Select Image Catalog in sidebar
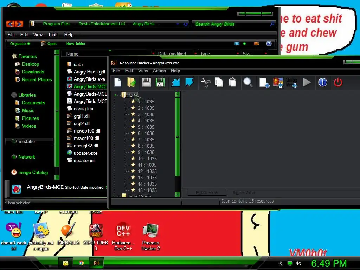Viewport: 360px width, 270px height. (x=33, y=172)
